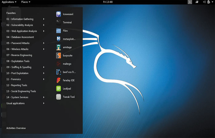Viewport: 215px width, 138px height.
Task: Click Activities Overview at menu bottom
Action: 16,128
